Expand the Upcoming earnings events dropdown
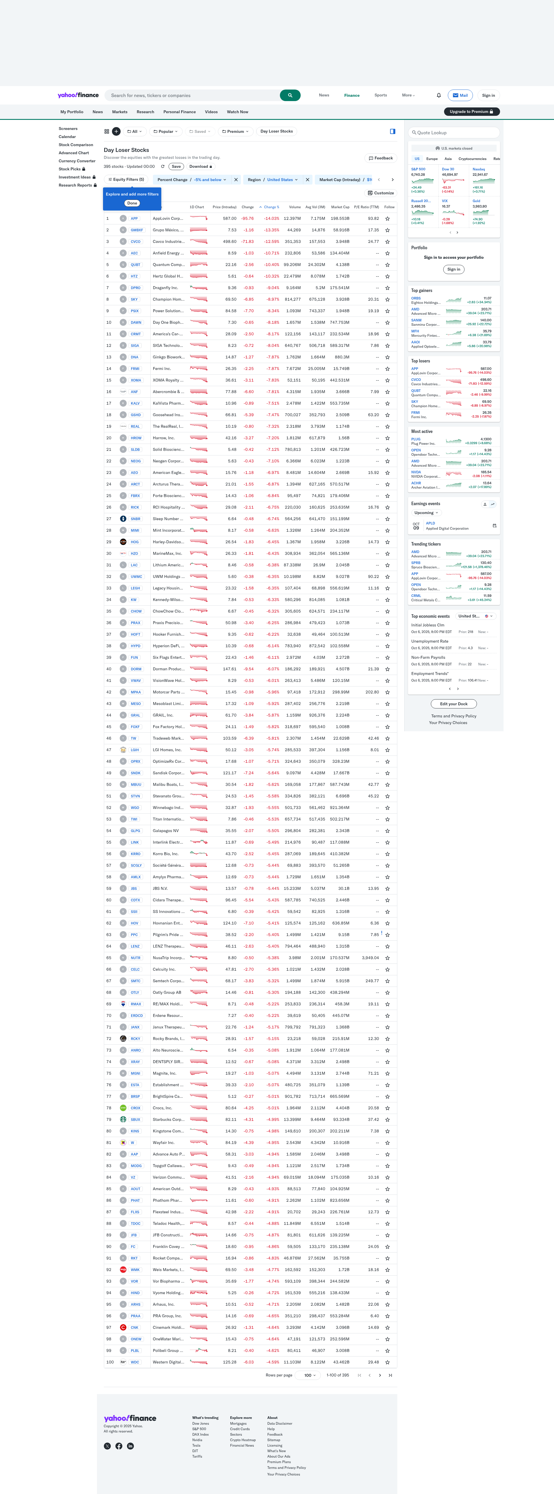554x1494 pixels. [426, 513]
